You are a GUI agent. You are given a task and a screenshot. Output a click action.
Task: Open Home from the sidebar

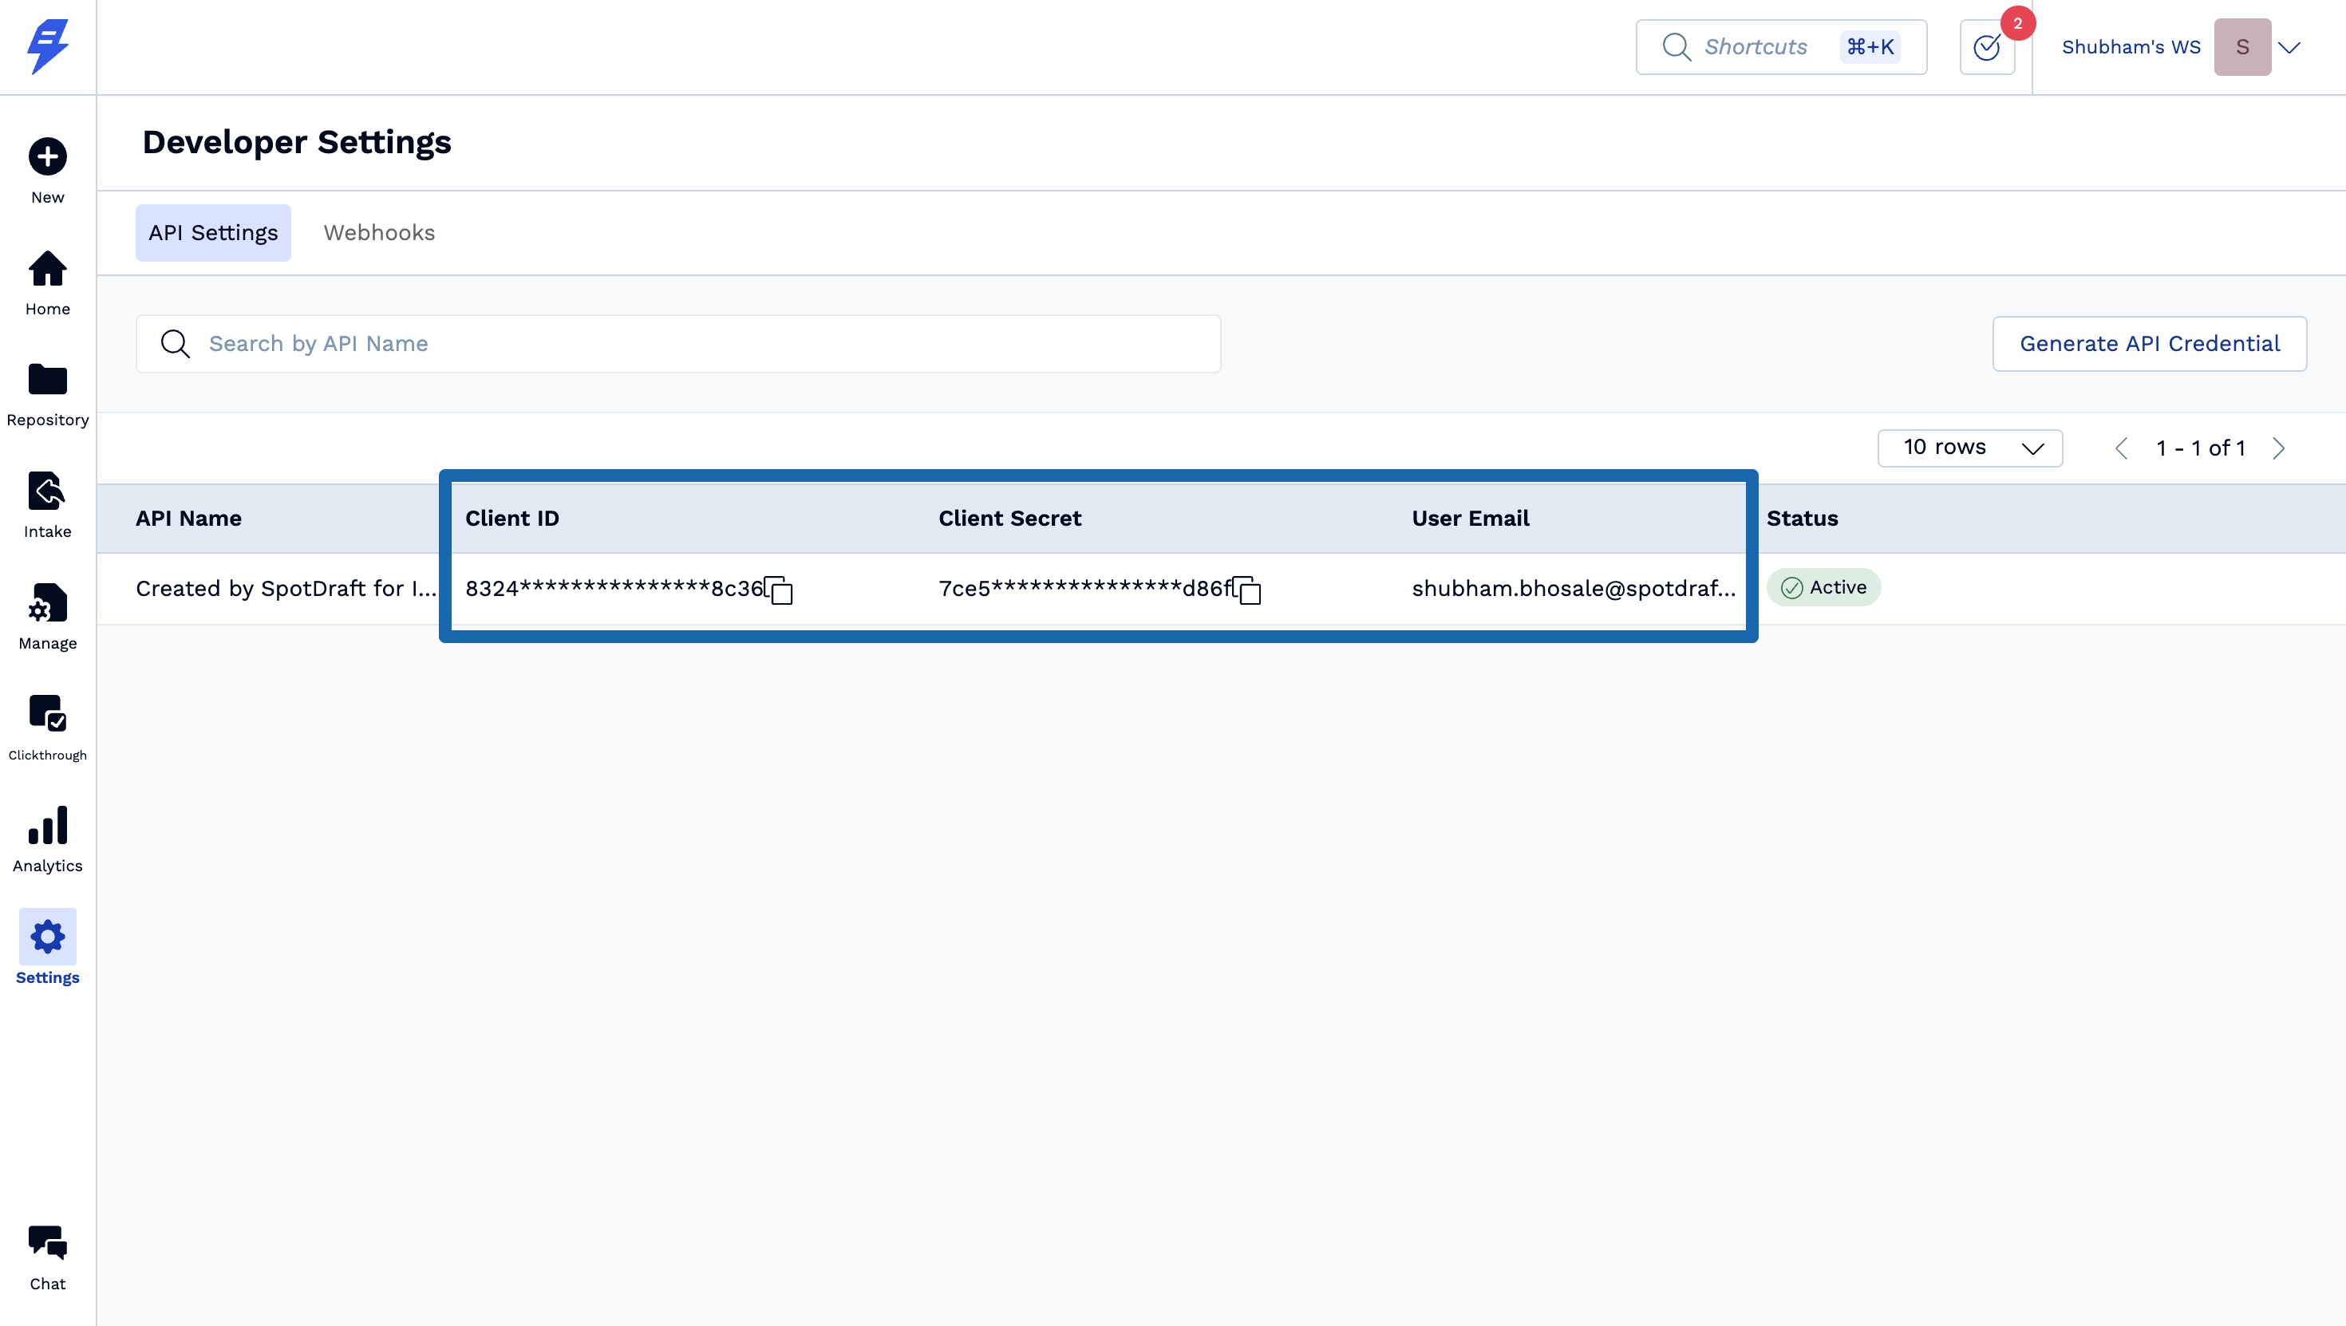click(47, 270)
